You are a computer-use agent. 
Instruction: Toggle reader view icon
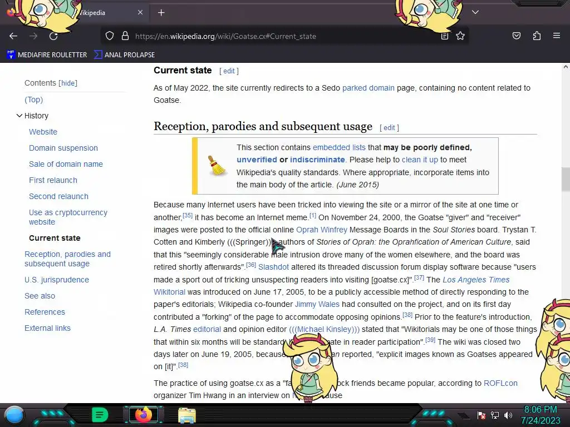pyautogui.click(x=445, y=36)
